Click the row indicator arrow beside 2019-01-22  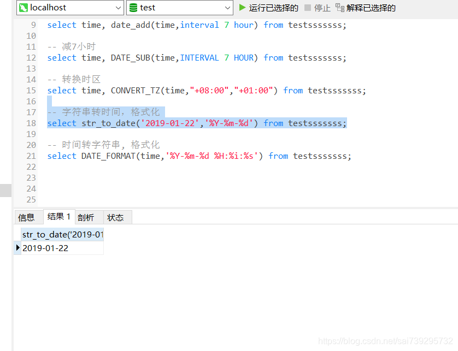[17, 247]
